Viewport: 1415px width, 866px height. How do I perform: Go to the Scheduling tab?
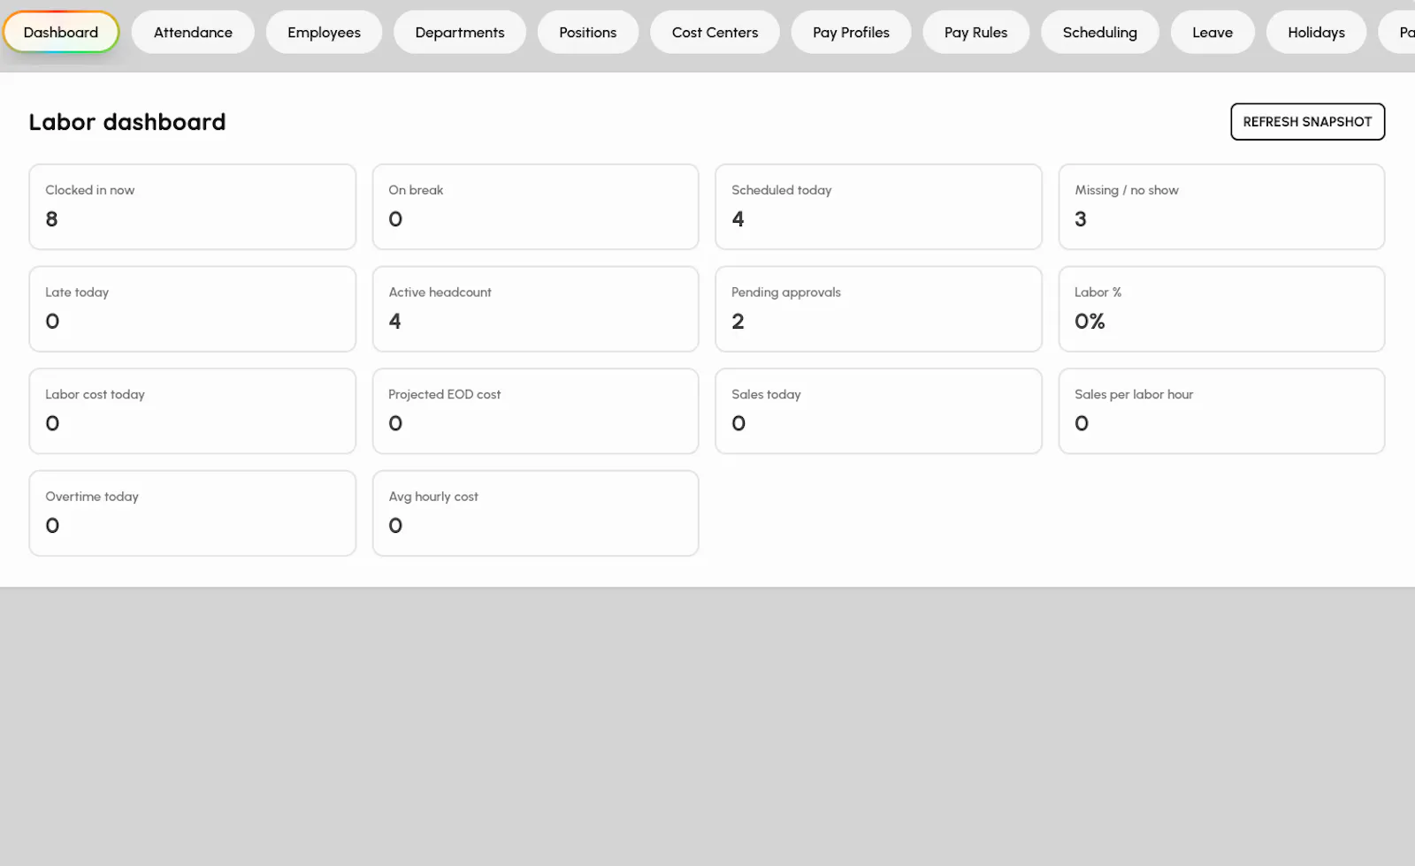click(1099, 33)
